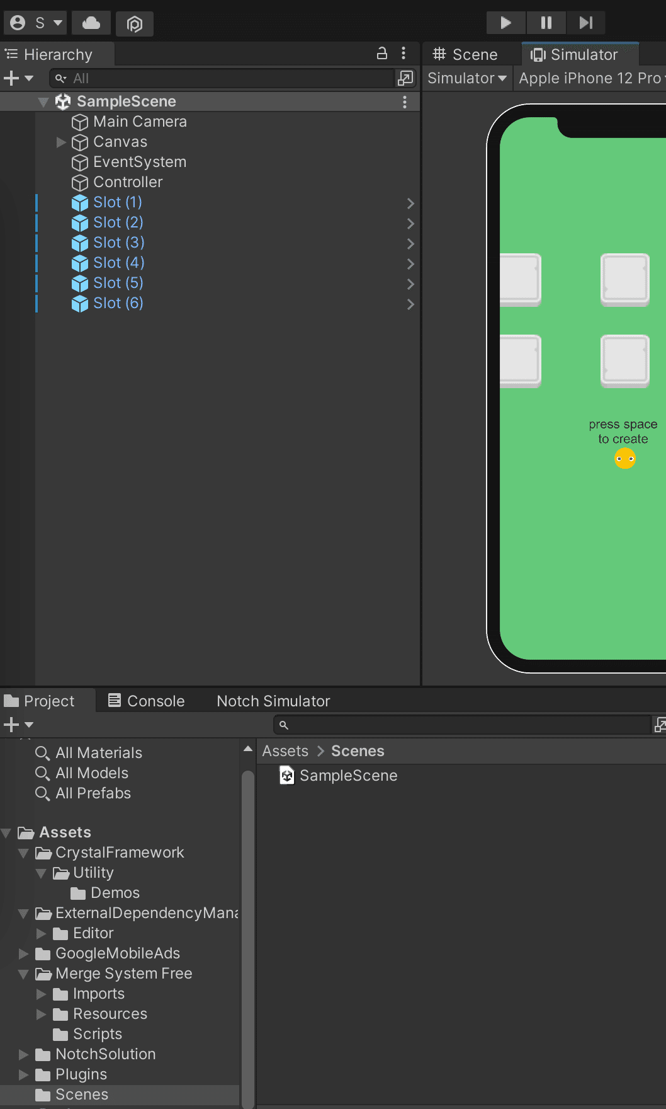Expand the Imports folder

point(42,994)
